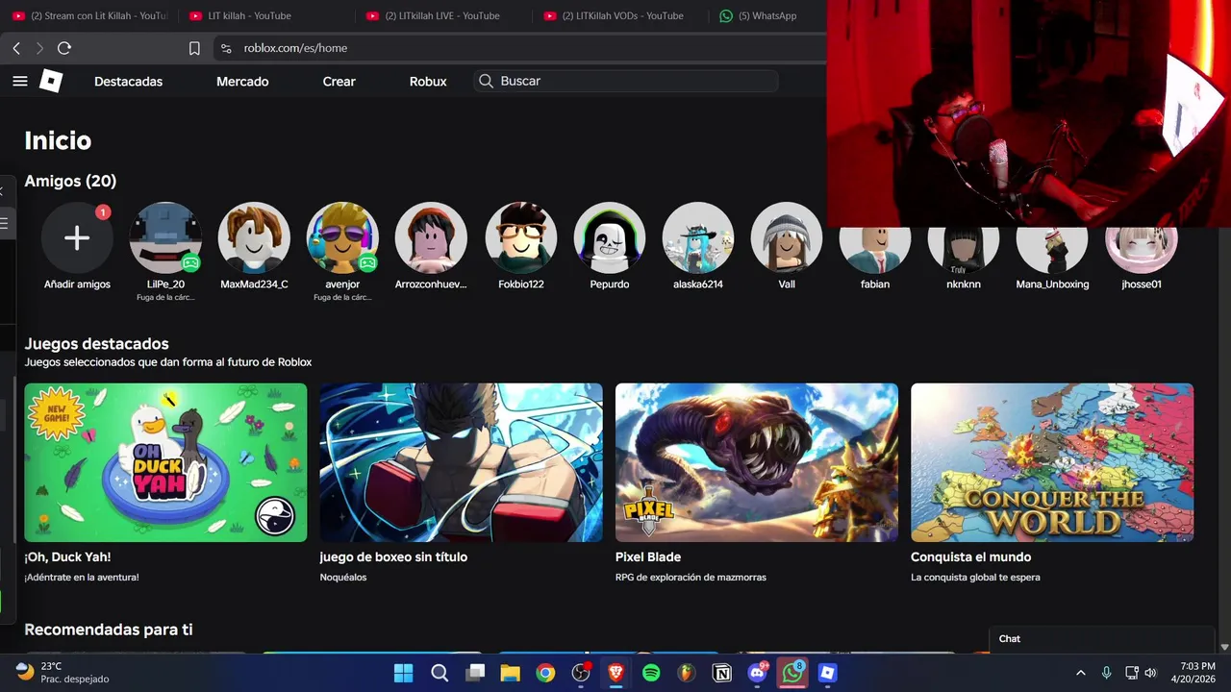Viewport: 1231px width, 692px height.
Task: Switch to the LITkillah LIVE YouTube tab
Action: (442, 15)
